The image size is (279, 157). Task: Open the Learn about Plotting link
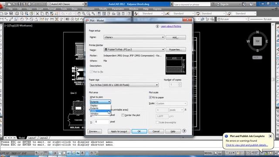(x=171, y=26)
